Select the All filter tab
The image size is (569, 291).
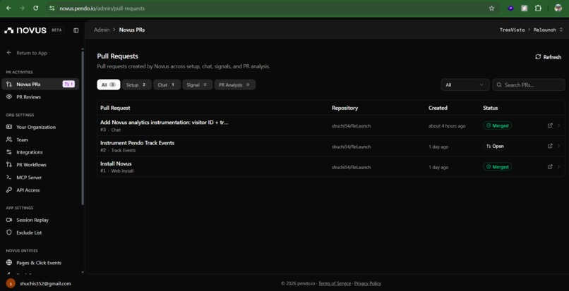click(109, 85)
